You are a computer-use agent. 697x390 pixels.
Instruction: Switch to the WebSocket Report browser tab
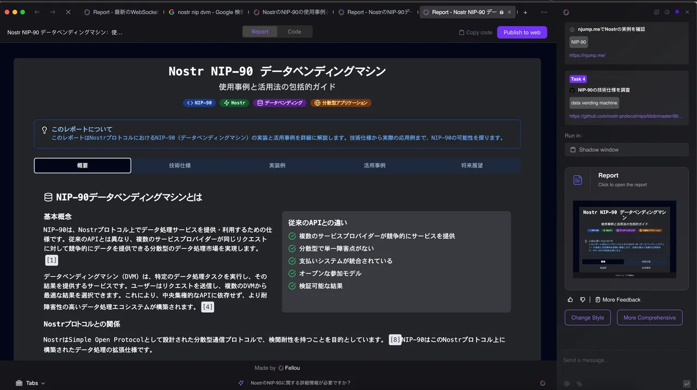[122, 12]
